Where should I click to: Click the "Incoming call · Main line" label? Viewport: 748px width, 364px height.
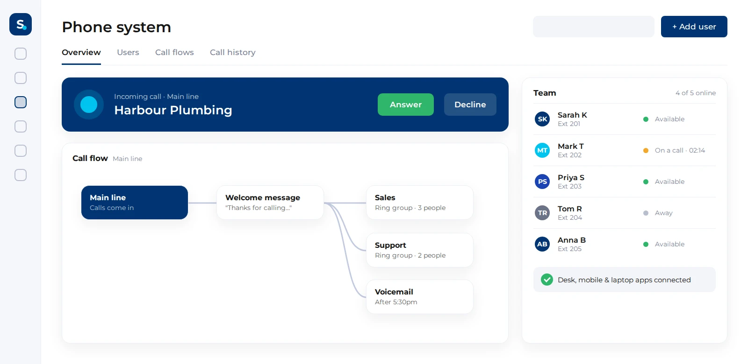pos(156,97)
